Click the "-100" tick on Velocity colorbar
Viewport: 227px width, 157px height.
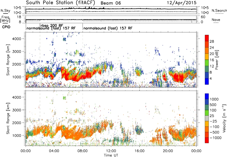[x=215, y=127]
